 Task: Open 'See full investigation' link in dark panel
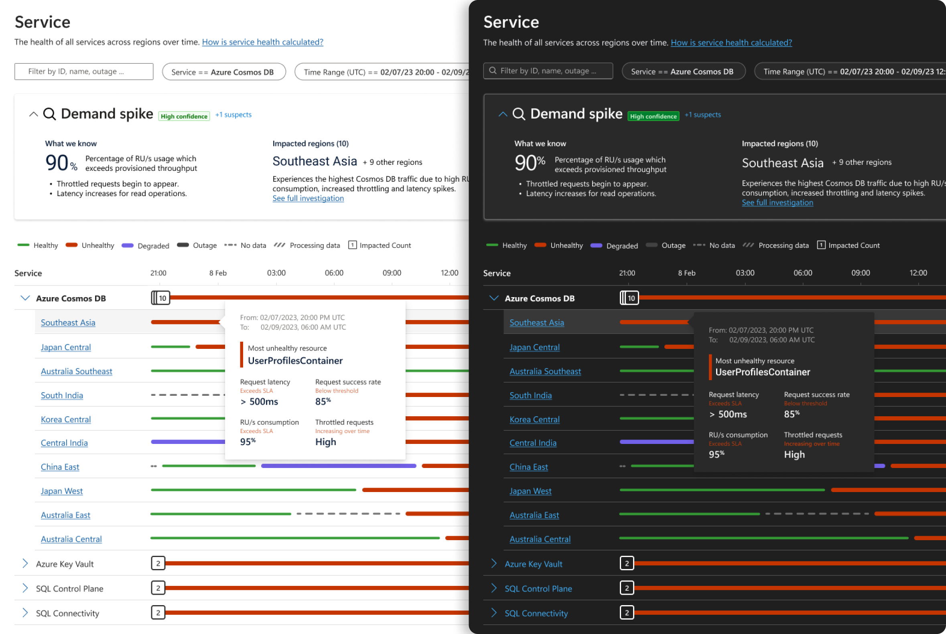click(778, 203)
